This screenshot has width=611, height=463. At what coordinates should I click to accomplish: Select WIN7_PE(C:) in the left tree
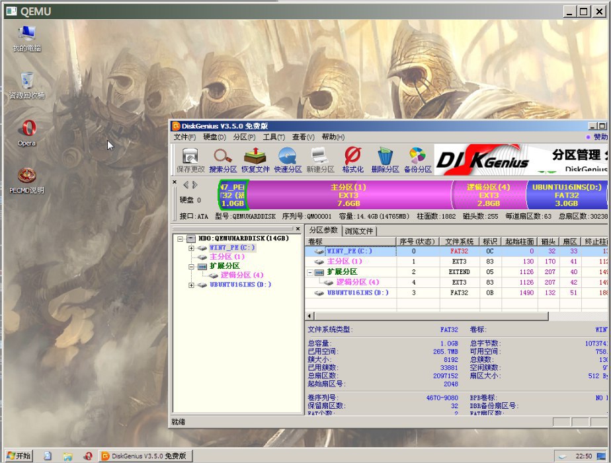point(232,248)
